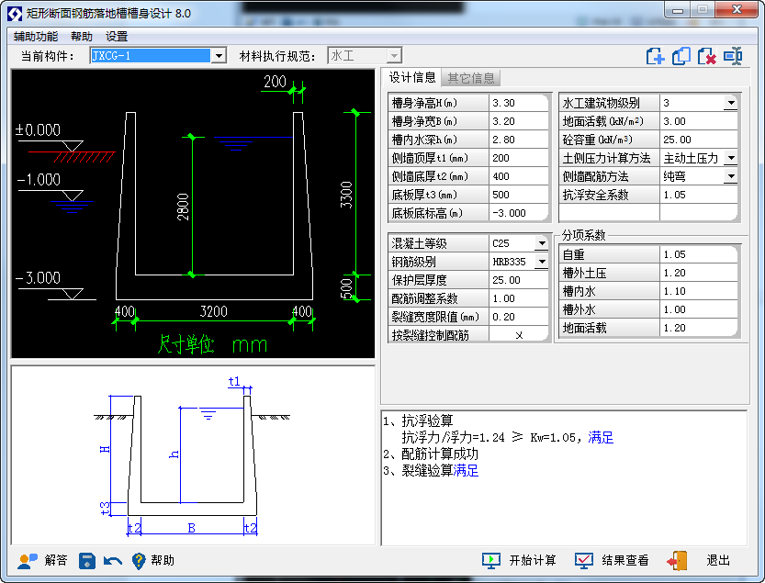Click the save disk icon
Viewport: 765px width, 583px height.
[x=87, y=561]
